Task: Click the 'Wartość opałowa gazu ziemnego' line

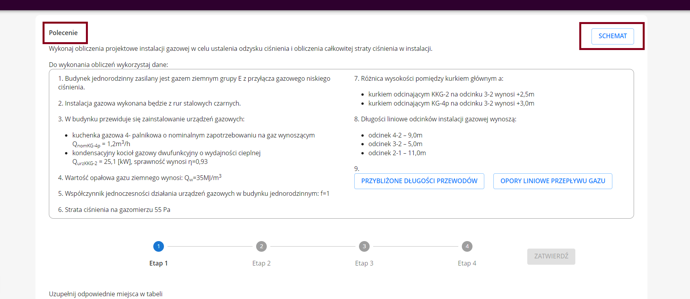Action: 140,178
